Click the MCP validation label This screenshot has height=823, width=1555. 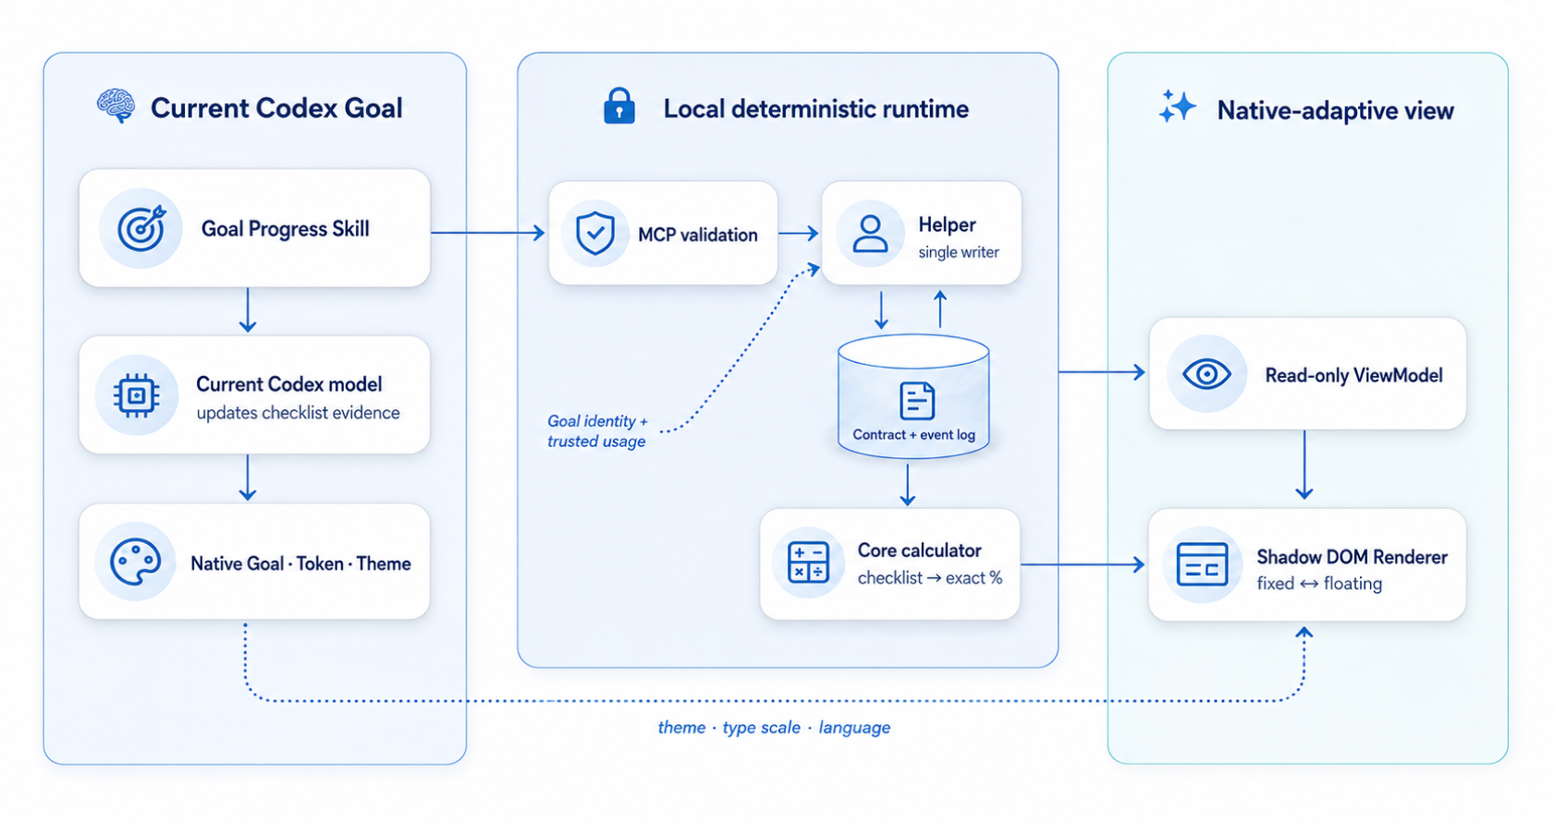click(x=698, y=235)
